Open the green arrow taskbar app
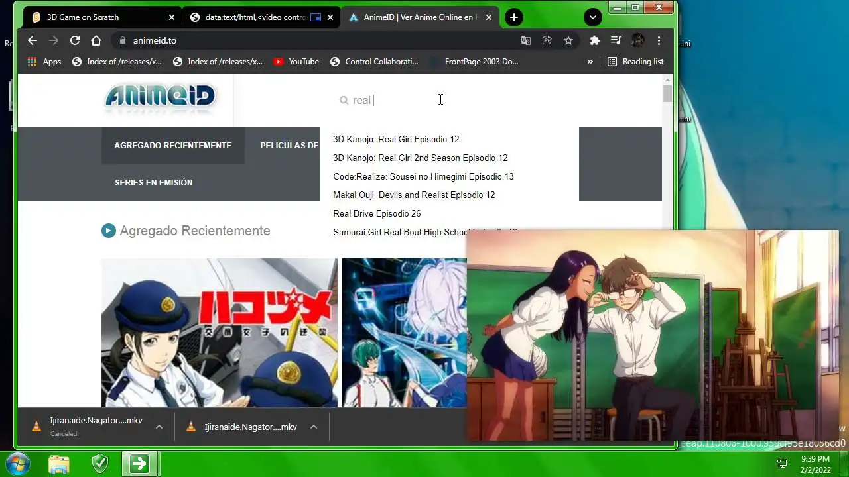 pyautogui.click(x=139, y=464)
